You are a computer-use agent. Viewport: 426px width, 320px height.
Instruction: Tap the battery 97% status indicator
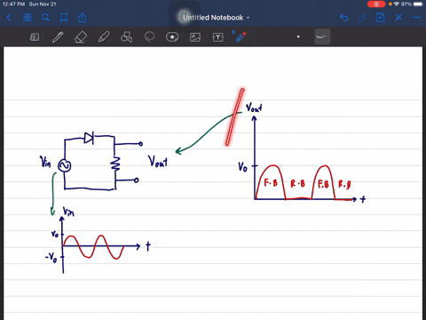(412, 4)
